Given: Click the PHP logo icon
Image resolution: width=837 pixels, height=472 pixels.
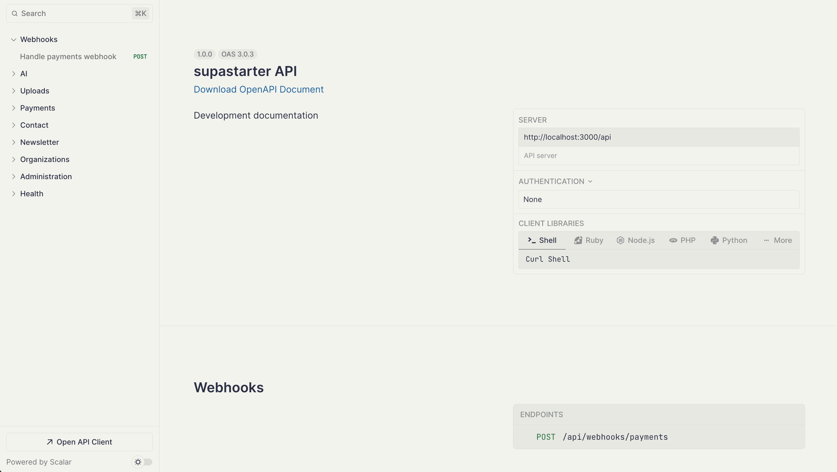Looking at the screenshot, I should (x=673, y=240).
